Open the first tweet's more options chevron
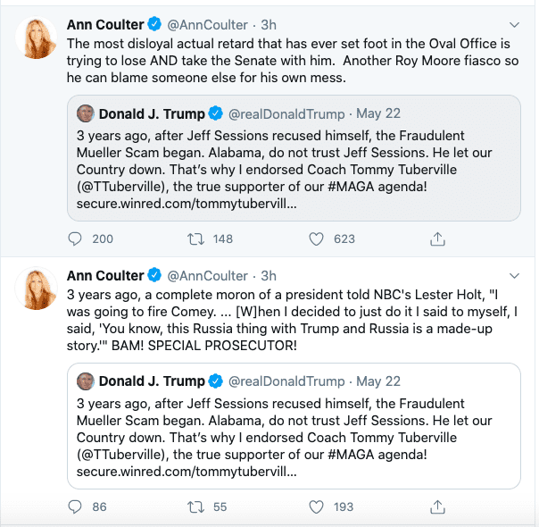 tap(514, 25)
